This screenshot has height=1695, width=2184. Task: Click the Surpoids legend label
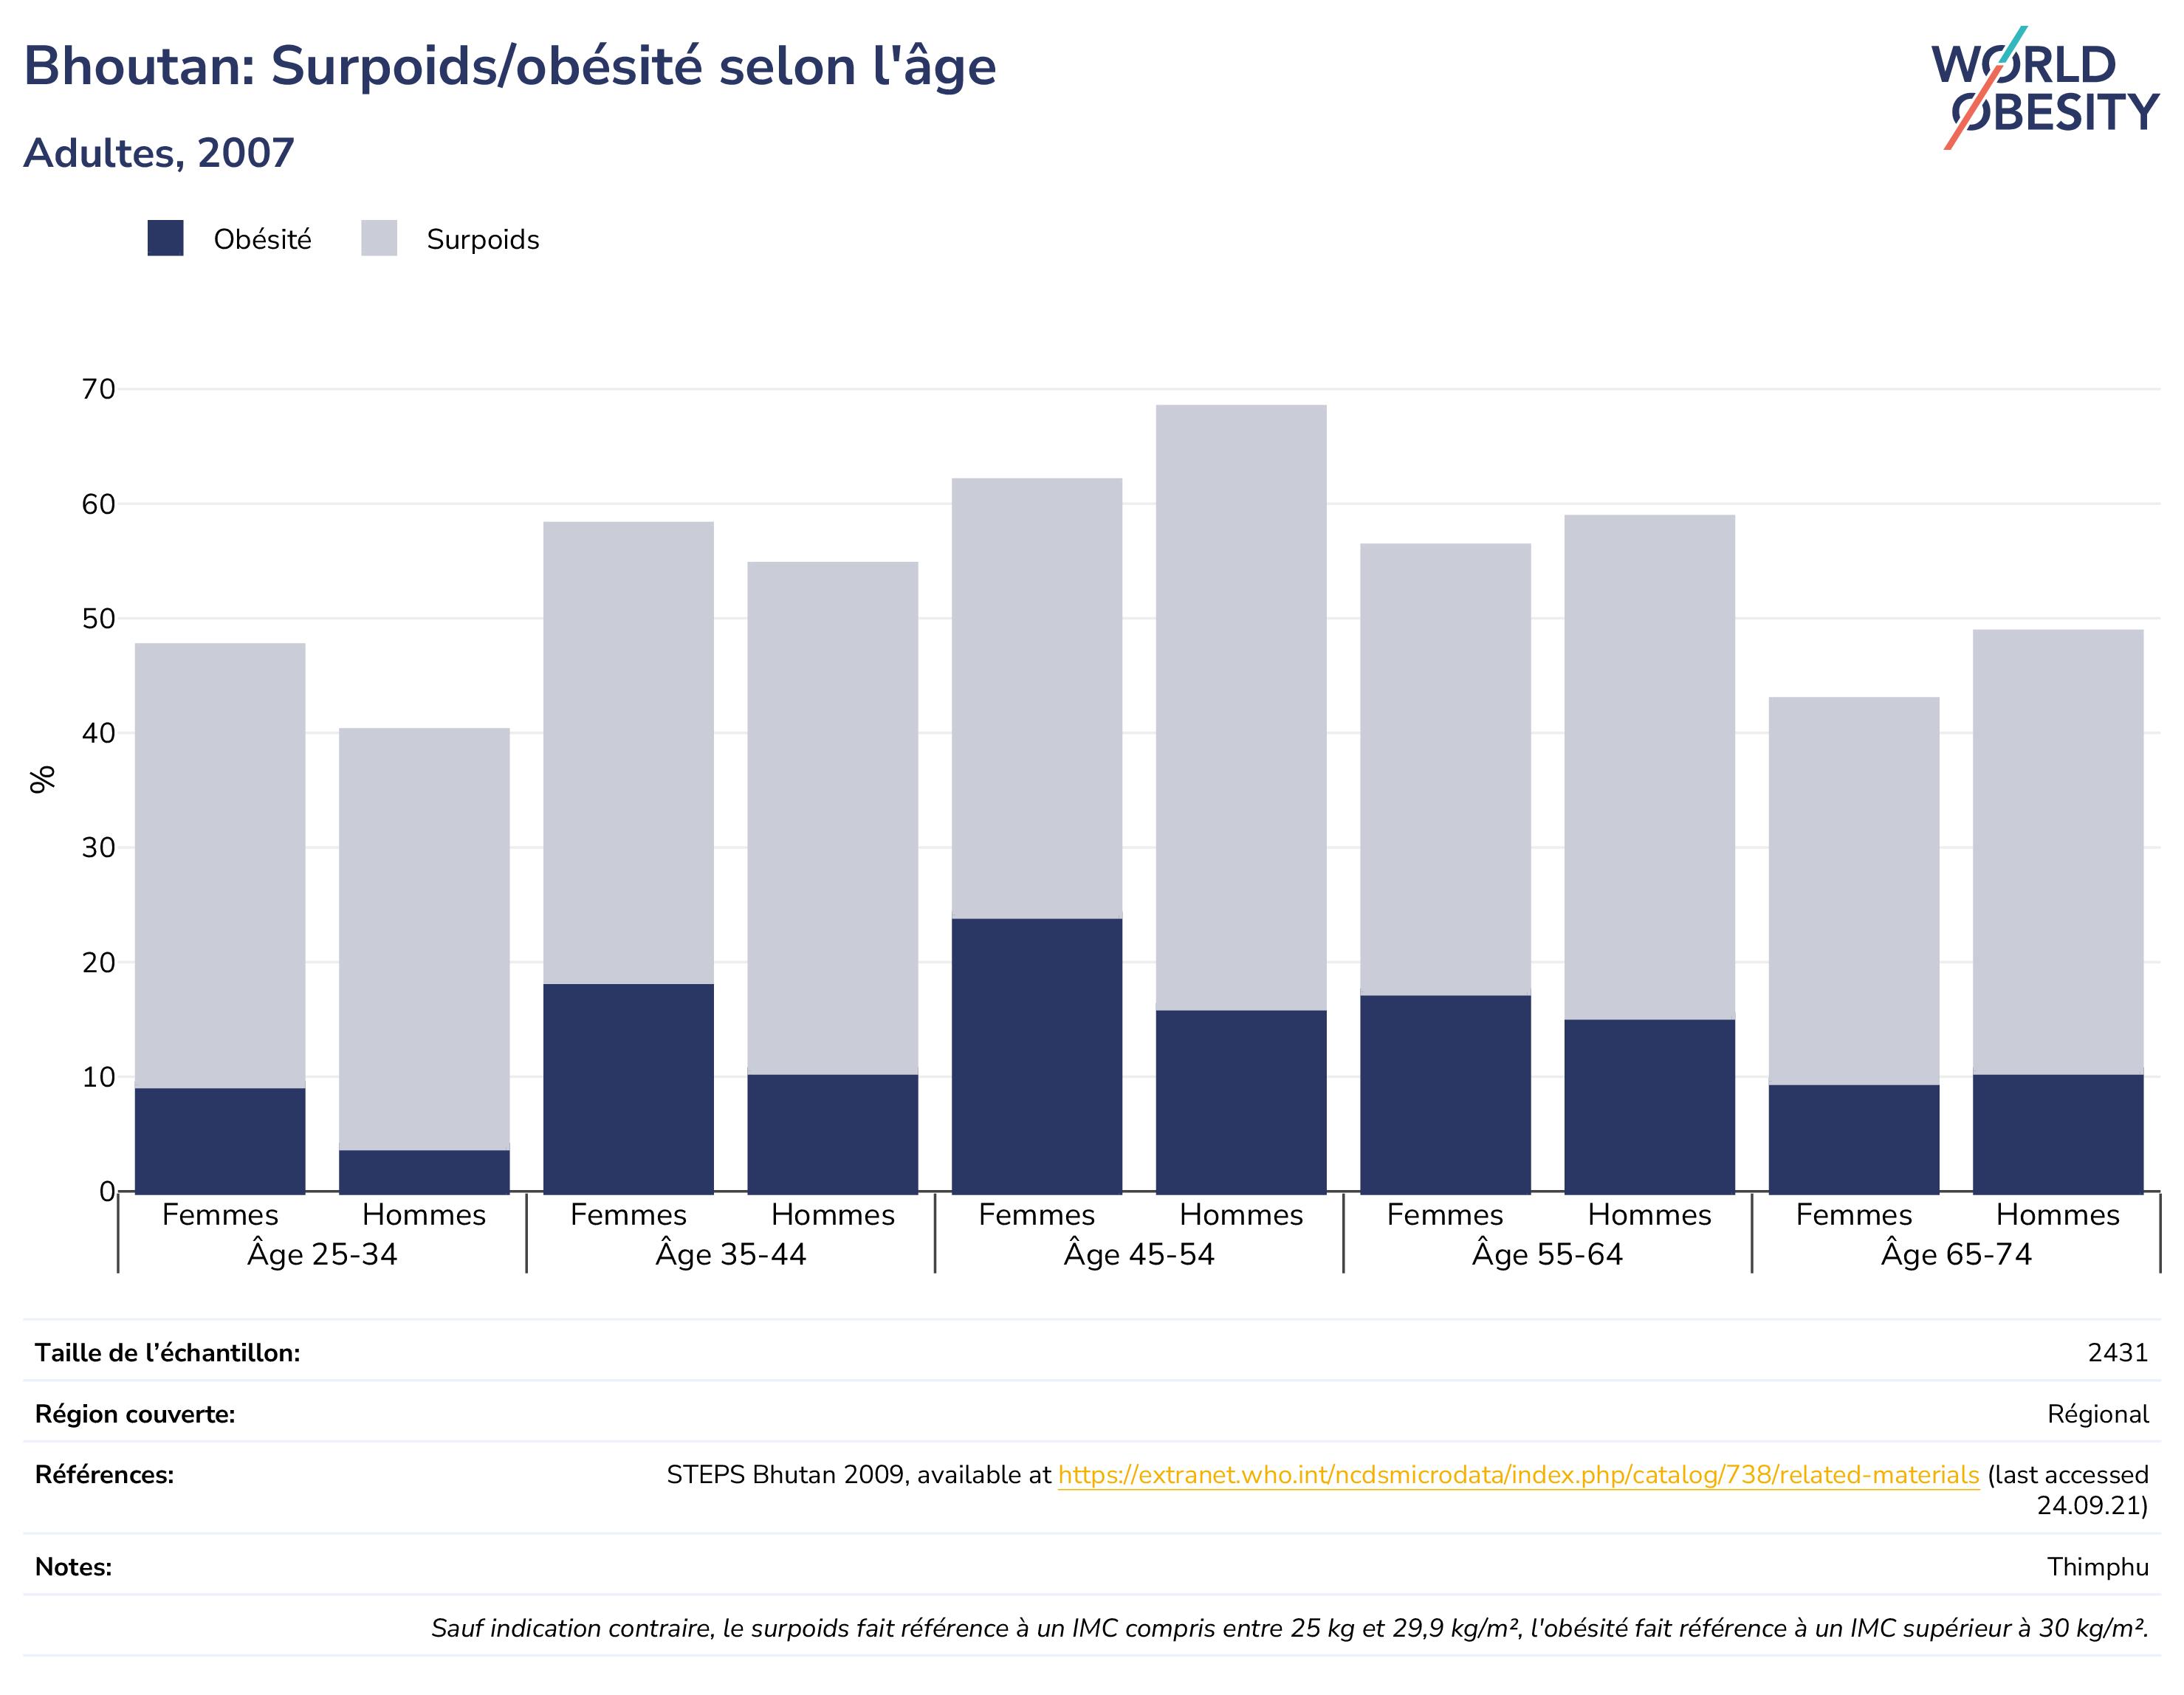tap(483, 240)
